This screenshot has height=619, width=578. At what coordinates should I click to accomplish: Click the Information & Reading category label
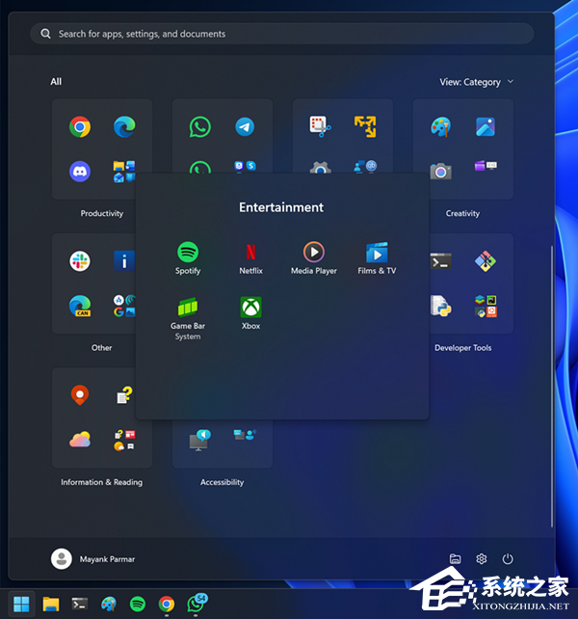coord(102,482)
